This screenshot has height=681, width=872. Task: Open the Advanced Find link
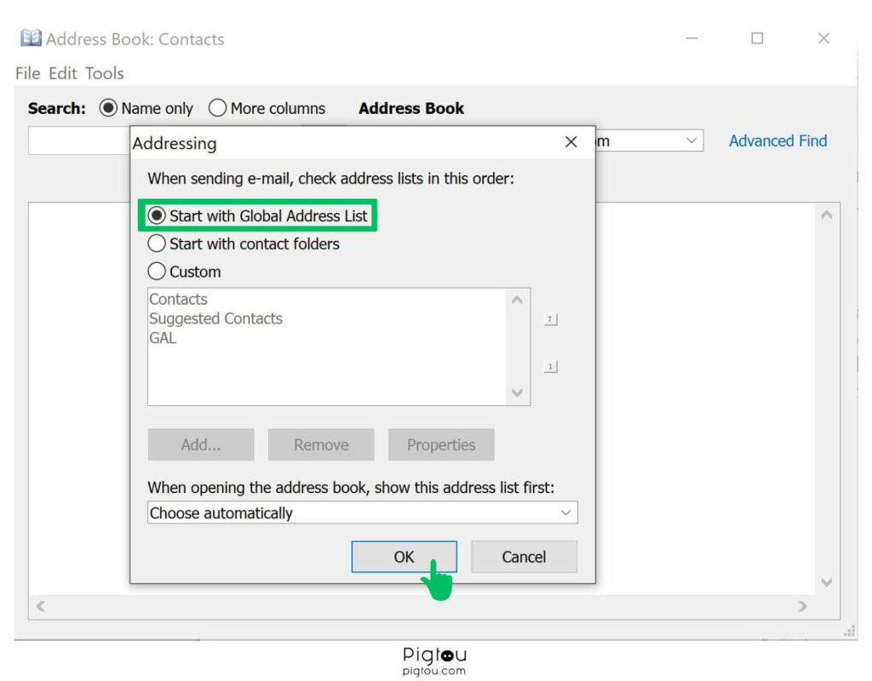click(x=777, y=140)
